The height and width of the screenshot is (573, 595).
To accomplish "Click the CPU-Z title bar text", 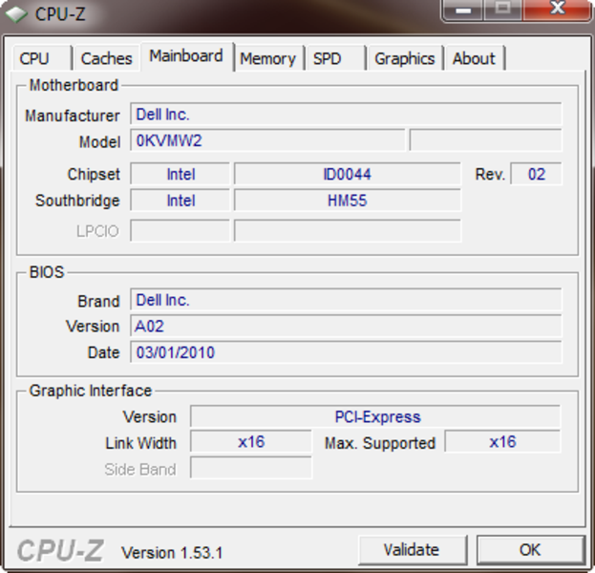I will point(60,14).
